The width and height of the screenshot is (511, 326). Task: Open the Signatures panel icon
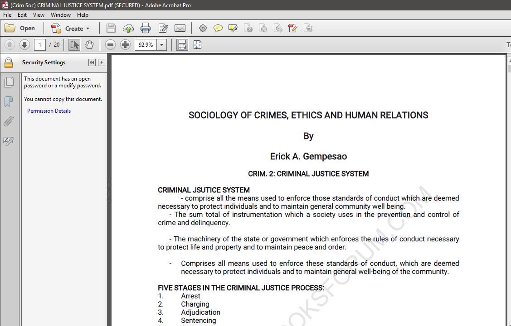pyautogui.click(x=9, y=141)
